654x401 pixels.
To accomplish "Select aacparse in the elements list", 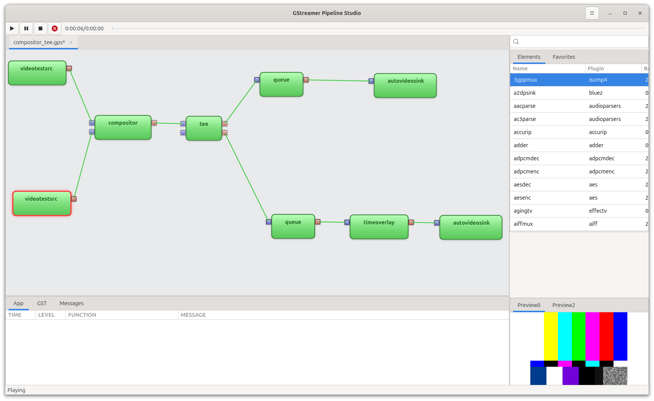I will (525, 106).
